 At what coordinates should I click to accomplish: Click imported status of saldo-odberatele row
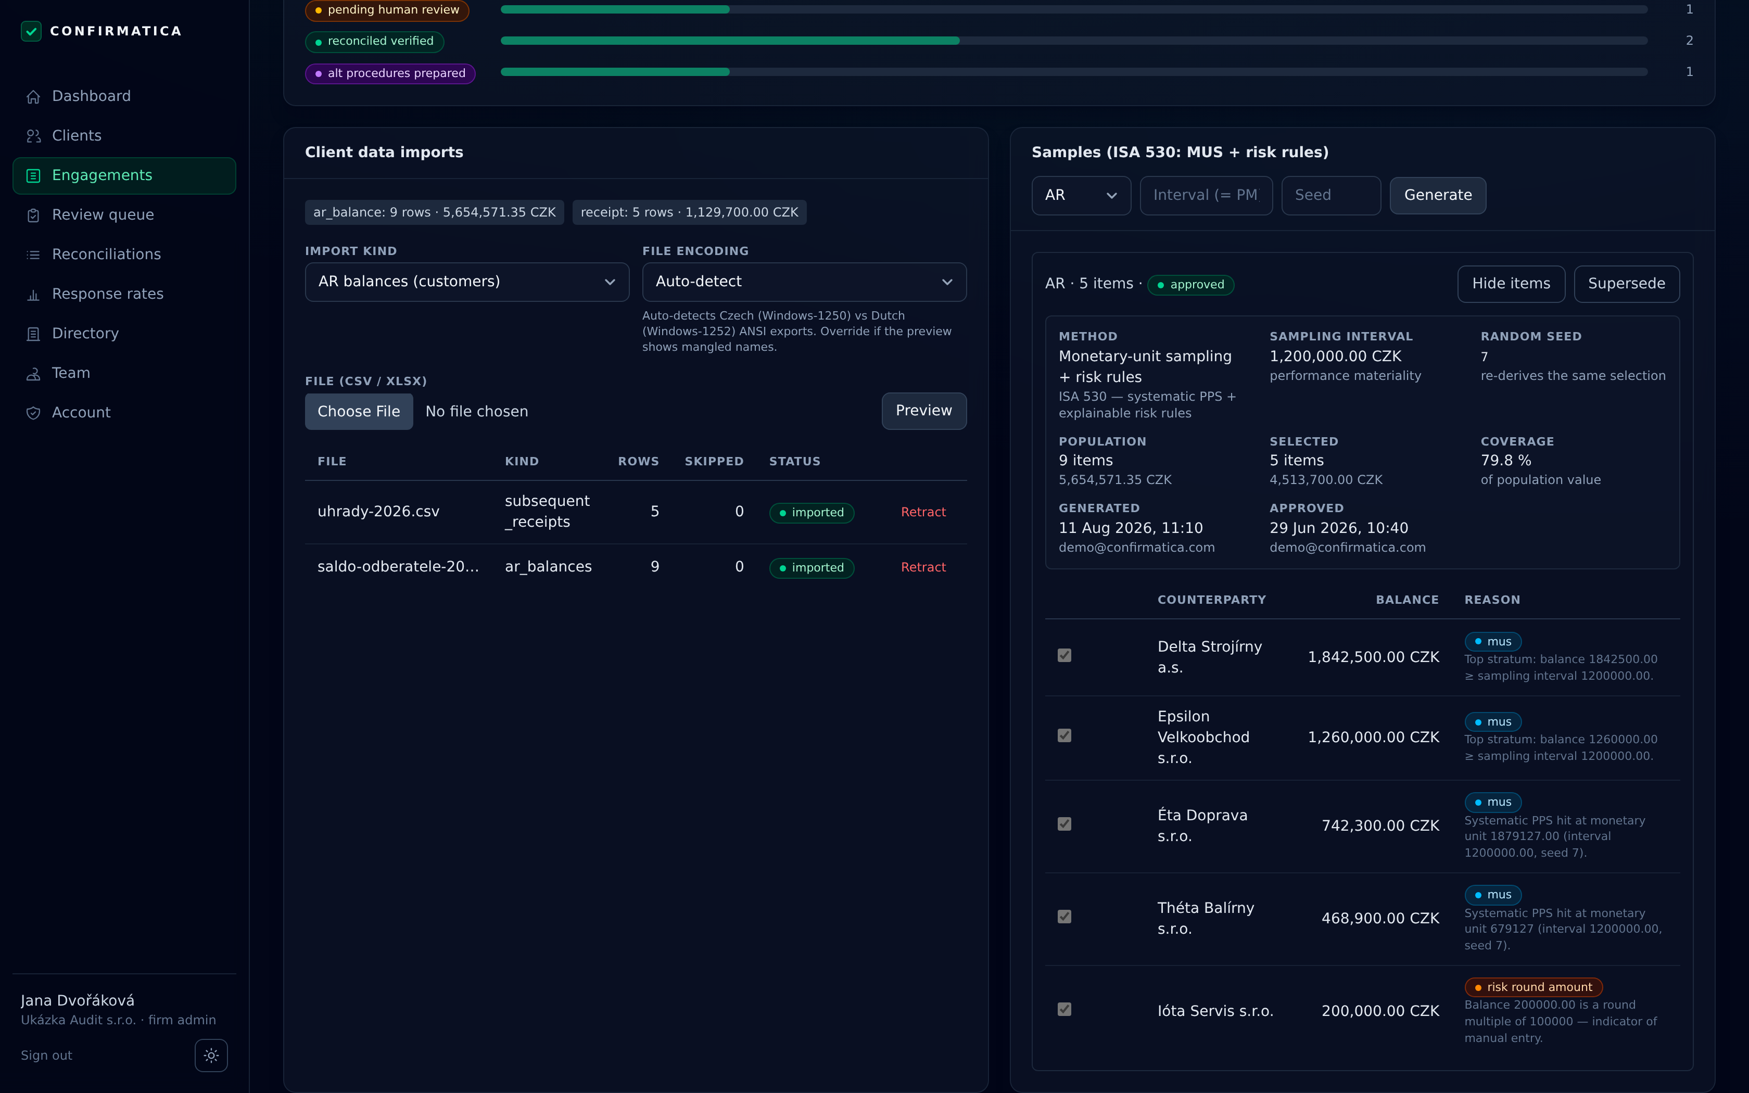click(x=812, y=567)
